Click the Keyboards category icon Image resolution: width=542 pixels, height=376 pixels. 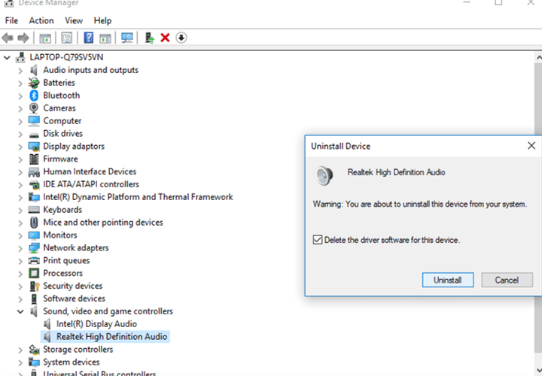click(x=34, y=210)
